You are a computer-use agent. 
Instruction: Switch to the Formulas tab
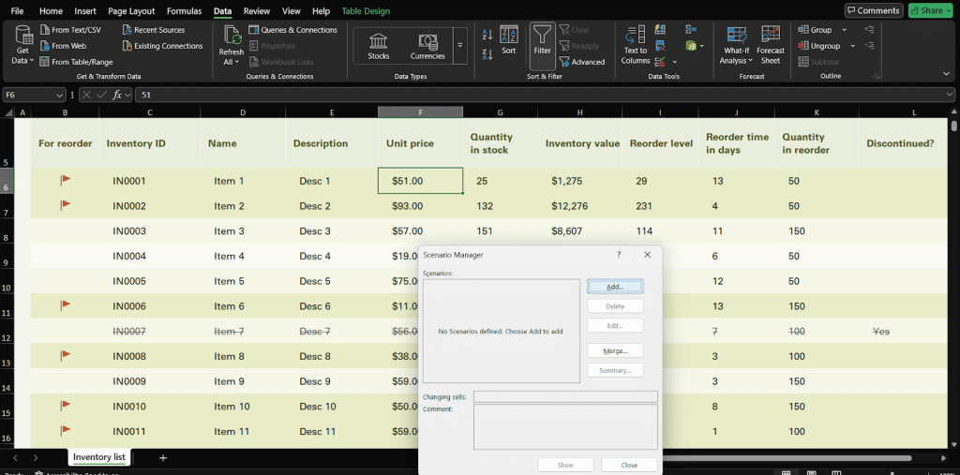click(187, 11)
